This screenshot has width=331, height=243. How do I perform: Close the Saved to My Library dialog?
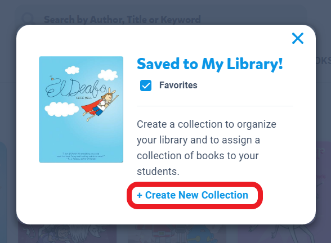coord(298,38)
